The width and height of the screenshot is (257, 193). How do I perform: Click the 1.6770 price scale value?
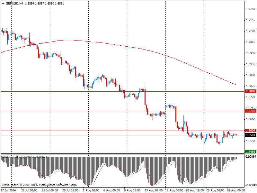coord(251,97)
